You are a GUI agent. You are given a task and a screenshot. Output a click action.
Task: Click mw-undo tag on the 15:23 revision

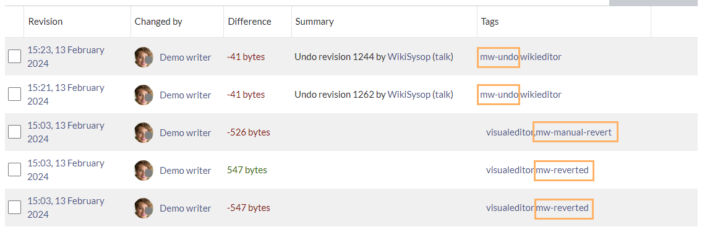point(499,58)
